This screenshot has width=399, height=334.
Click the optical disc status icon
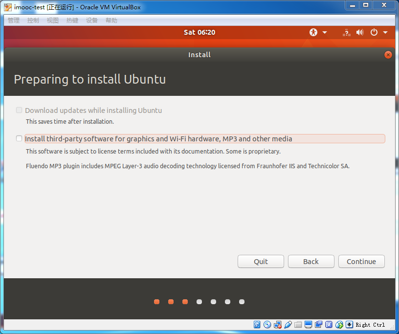coord(267,325)
